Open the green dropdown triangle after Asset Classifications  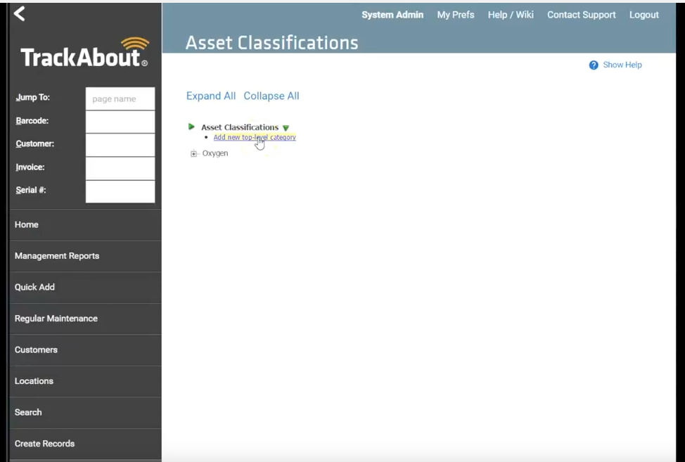pos(286,128)
